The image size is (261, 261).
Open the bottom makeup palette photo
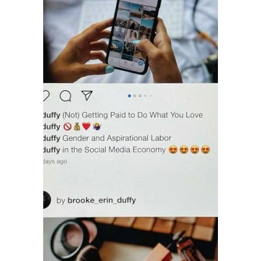click(x=130, y=239)
